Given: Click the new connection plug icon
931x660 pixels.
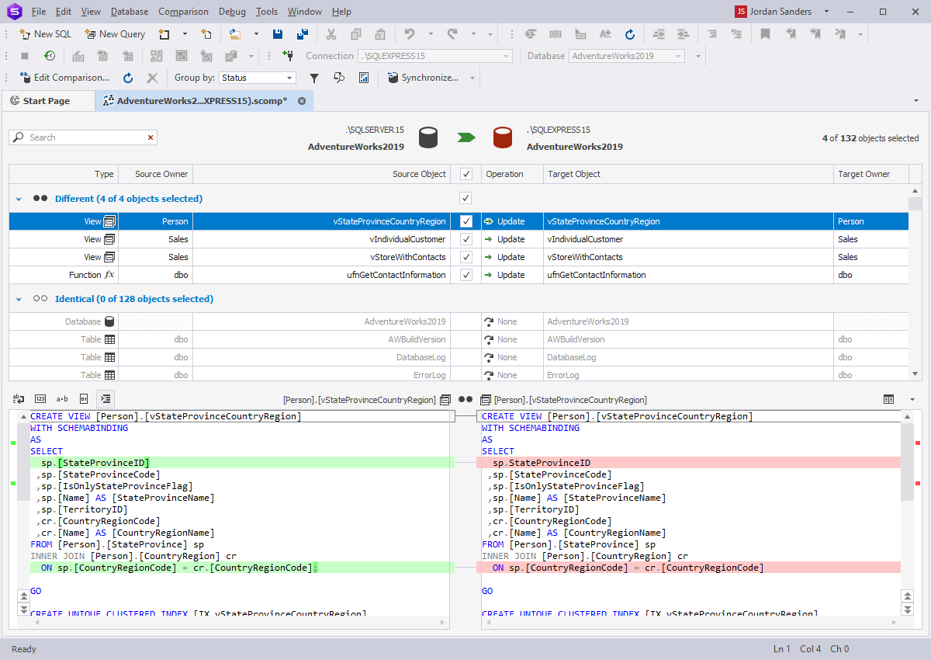Looking at the screenshot, I should [289, 56].
